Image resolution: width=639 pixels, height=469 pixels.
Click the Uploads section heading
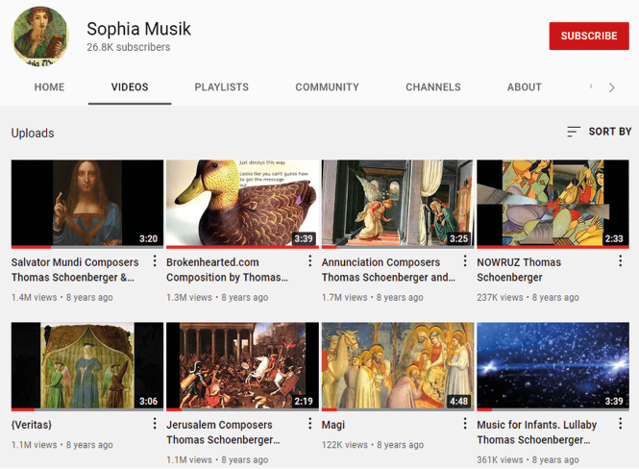(x=33, y=134)
